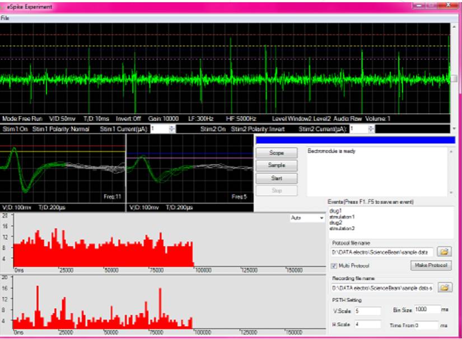Select 'drug1' in Events list

tap(335, 211)
